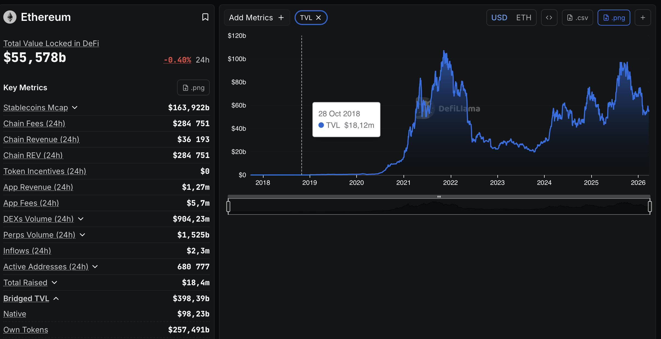Download Key Metrics as .png image
This screenshot has width=661, height=339.
tap(193, 87)
